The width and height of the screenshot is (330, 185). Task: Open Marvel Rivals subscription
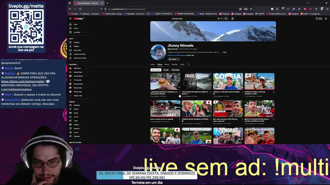(x=78, y=72)
